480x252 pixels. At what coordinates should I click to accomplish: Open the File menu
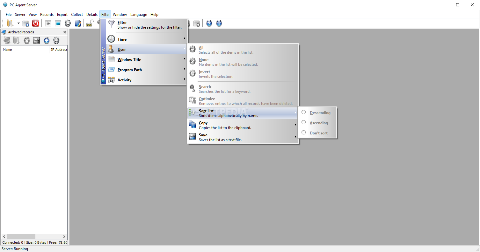9,15
